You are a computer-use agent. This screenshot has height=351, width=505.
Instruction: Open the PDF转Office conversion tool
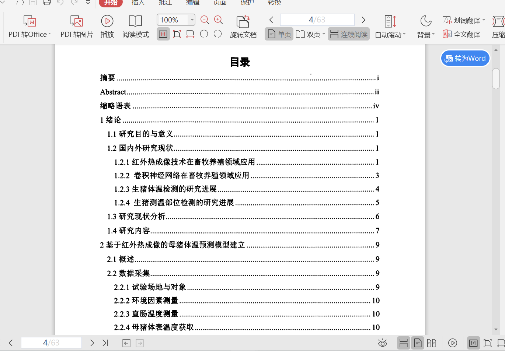29,27
